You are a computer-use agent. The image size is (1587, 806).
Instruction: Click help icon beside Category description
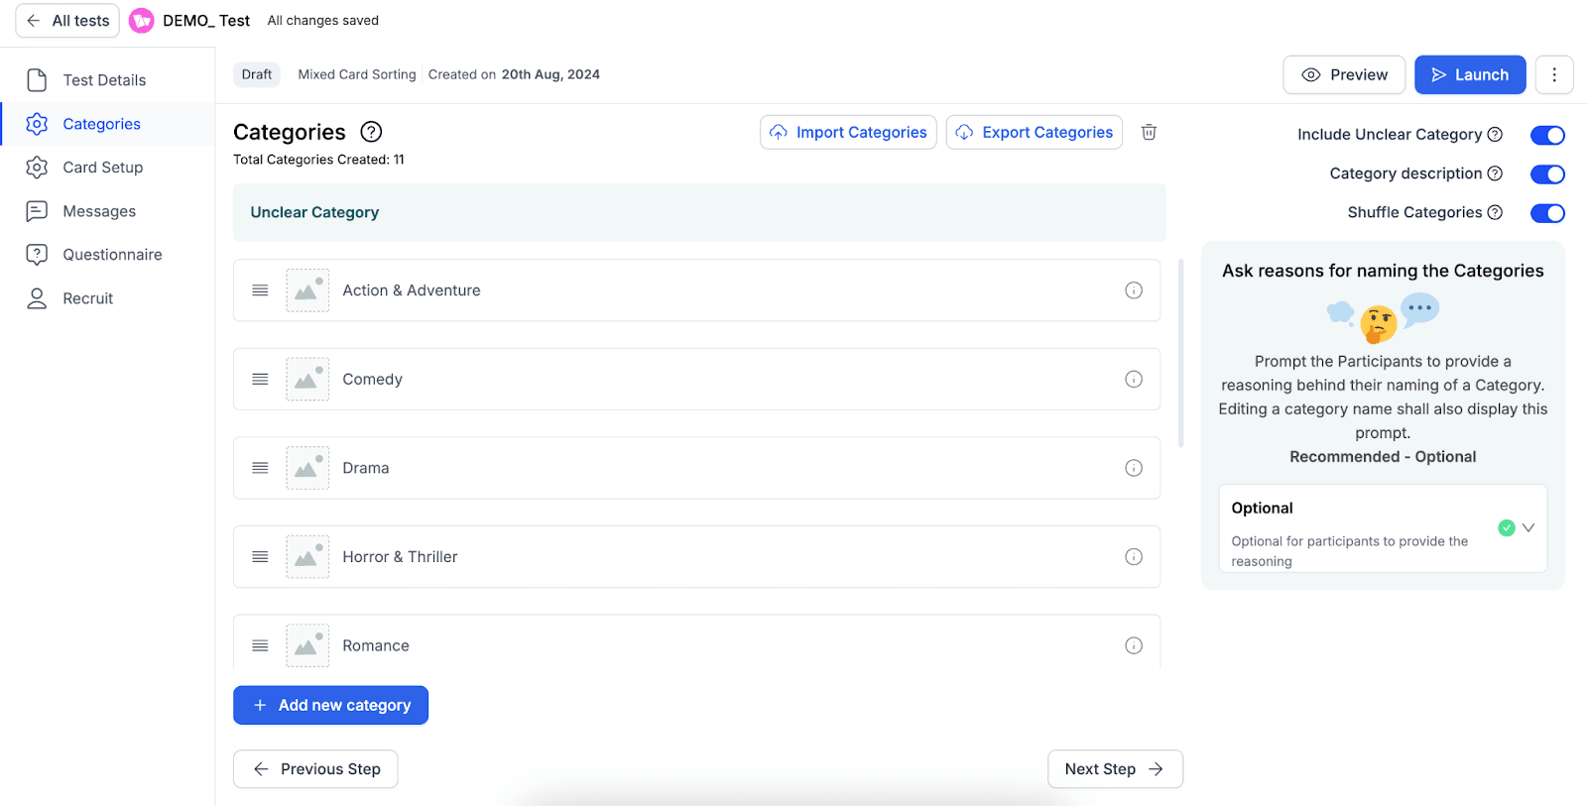tap(1495, 173)
